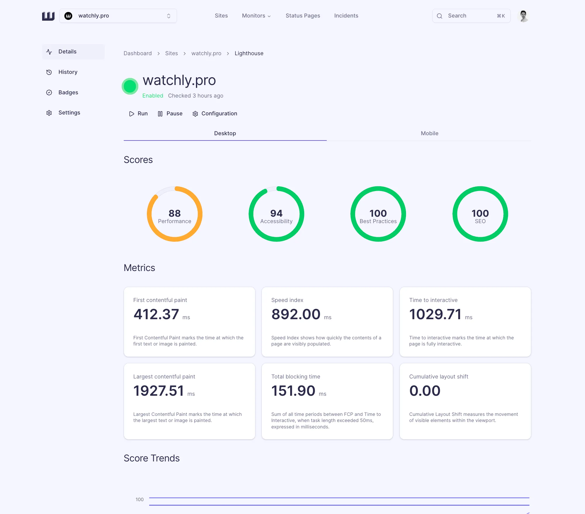Click the Badges checkmark icon

point(49,93)
